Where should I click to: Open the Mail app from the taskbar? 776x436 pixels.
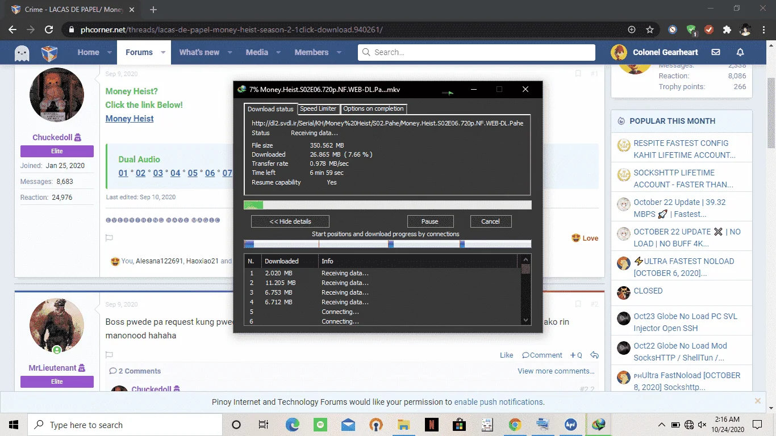(348, 425)
